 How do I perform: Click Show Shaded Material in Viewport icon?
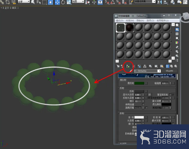click(162, 66)
